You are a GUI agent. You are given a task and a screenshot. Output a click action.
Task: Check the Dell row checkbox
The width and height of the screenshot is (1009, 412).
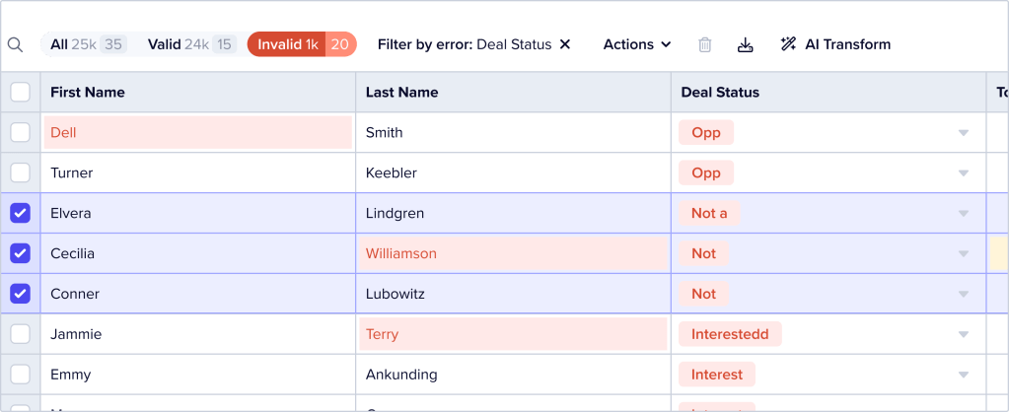[21, 133]
